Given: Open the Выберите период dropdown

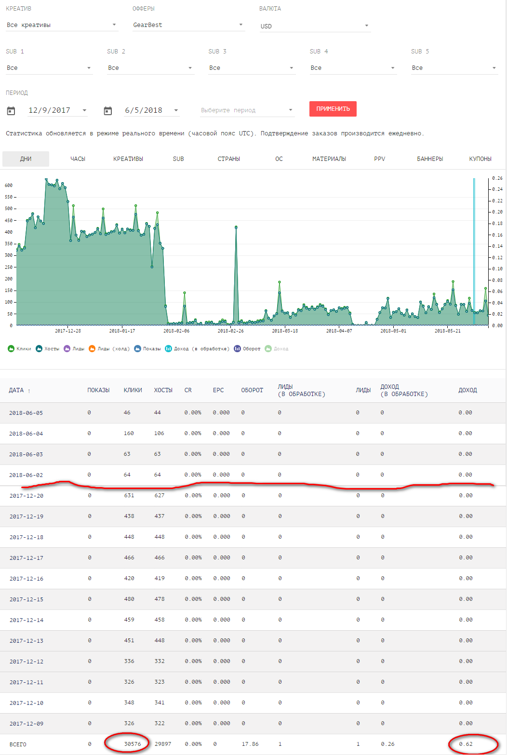Looking at the screenshot, I should click(247, 110).
